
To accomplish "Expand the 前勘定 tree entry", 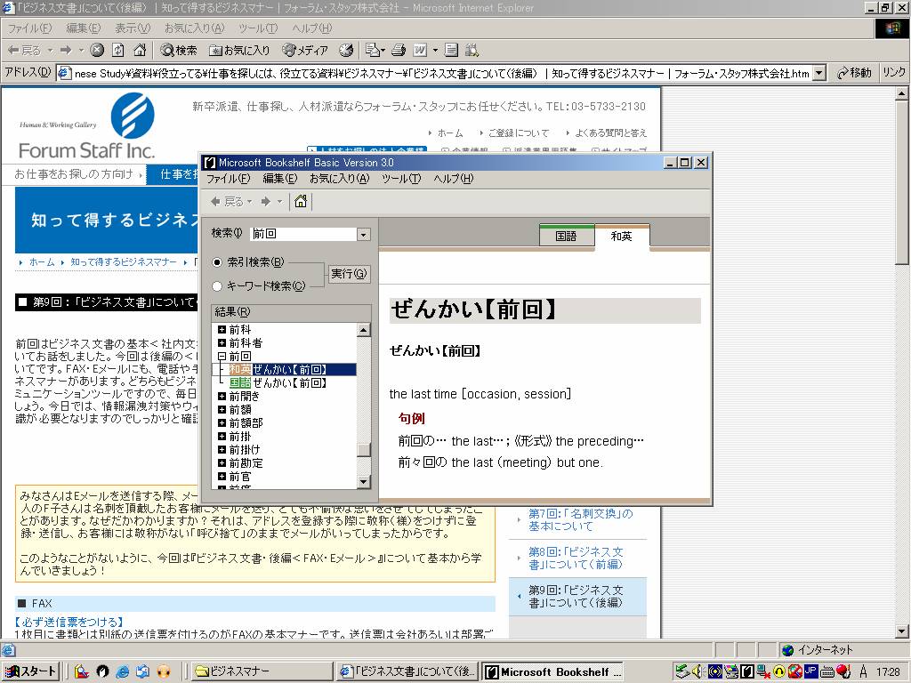I will tap(222, 462).
